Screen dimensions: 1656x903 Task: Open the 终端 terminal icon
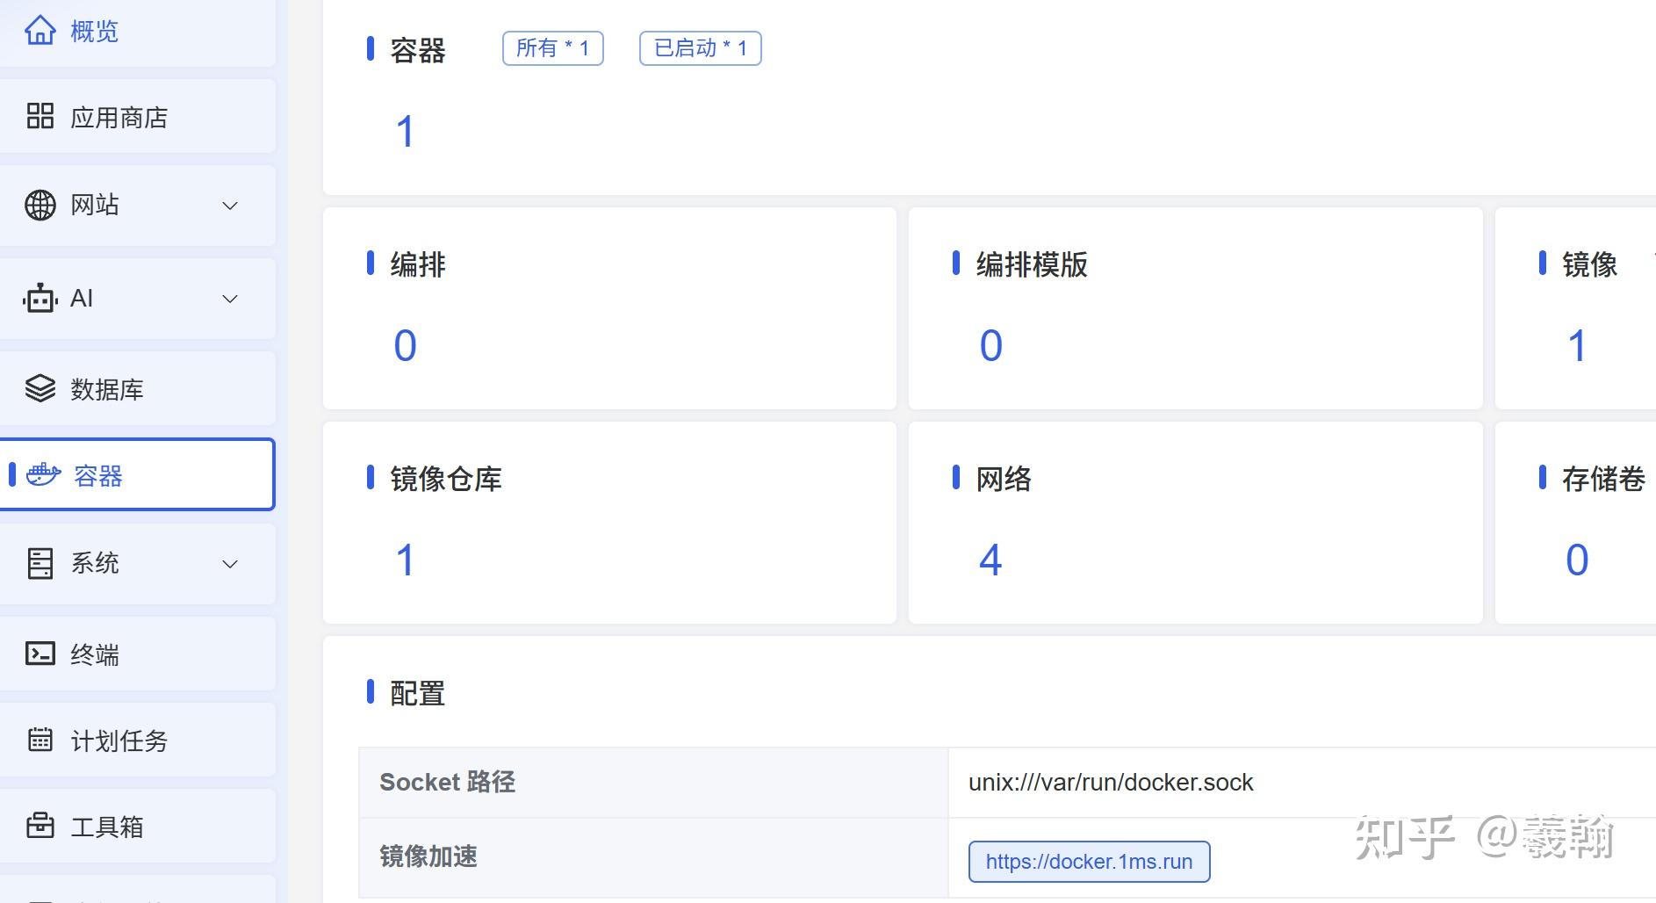click(x=40, y=654)
